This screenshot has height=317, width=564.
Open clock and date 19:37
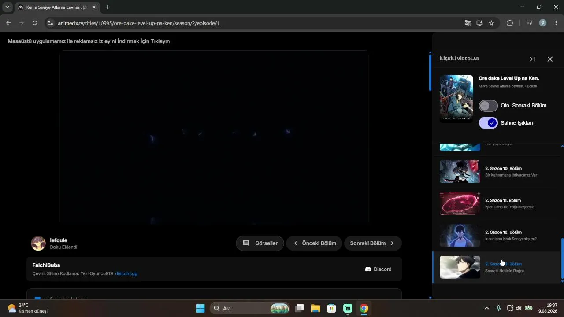point(548,308)
